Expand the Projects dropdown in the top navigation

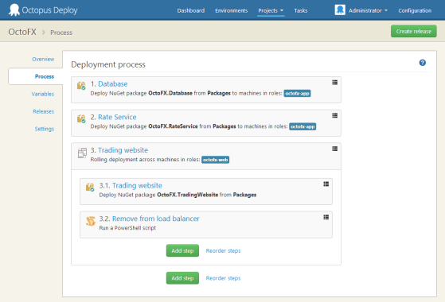(x=271, y=10)
